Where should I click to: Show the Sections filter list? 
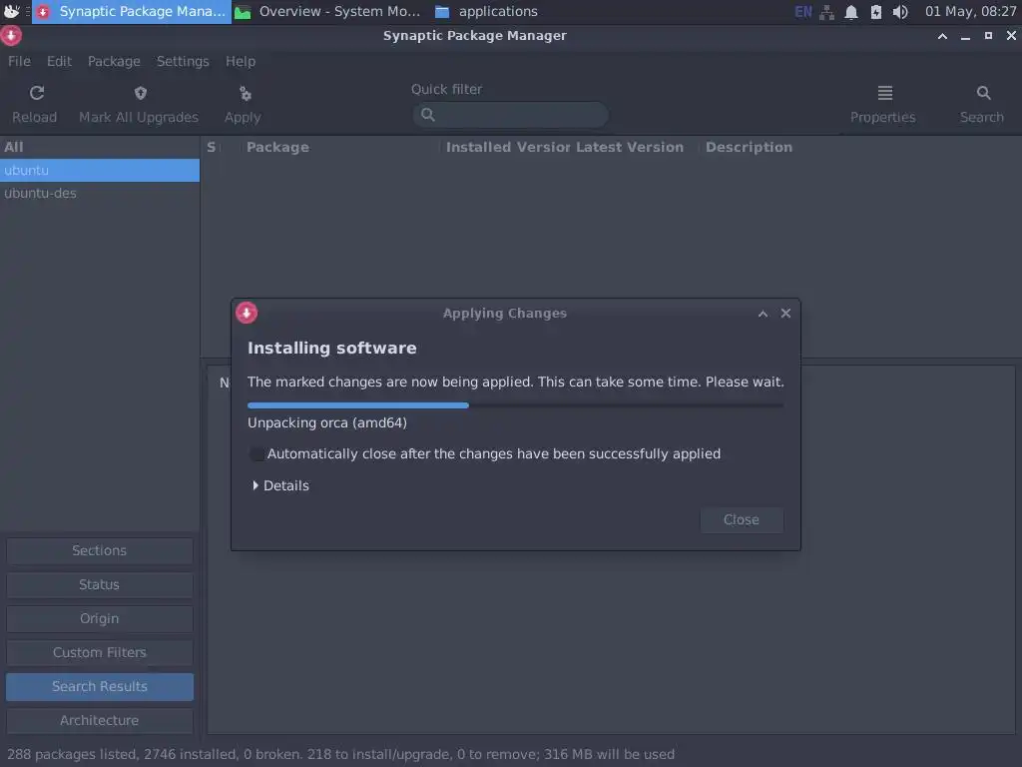click(x=100, y=551)
